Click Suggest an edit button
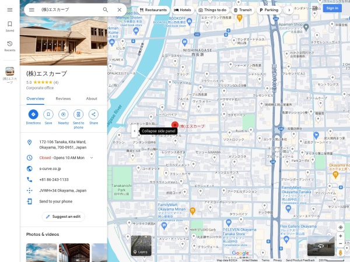The image size is (350, 262). point(64,217)
